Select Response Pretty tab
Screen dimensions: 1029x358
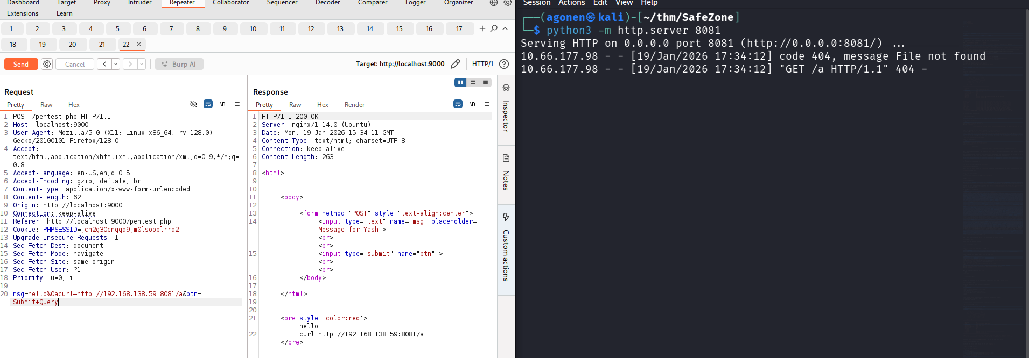[x=264, y=105]
